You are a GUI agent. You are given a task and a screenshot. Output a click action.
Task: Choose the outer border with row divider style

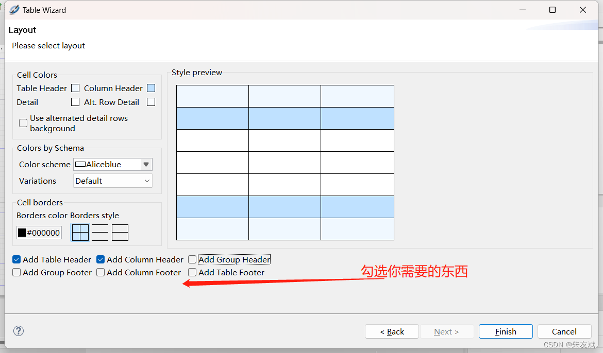pos(120,233)
